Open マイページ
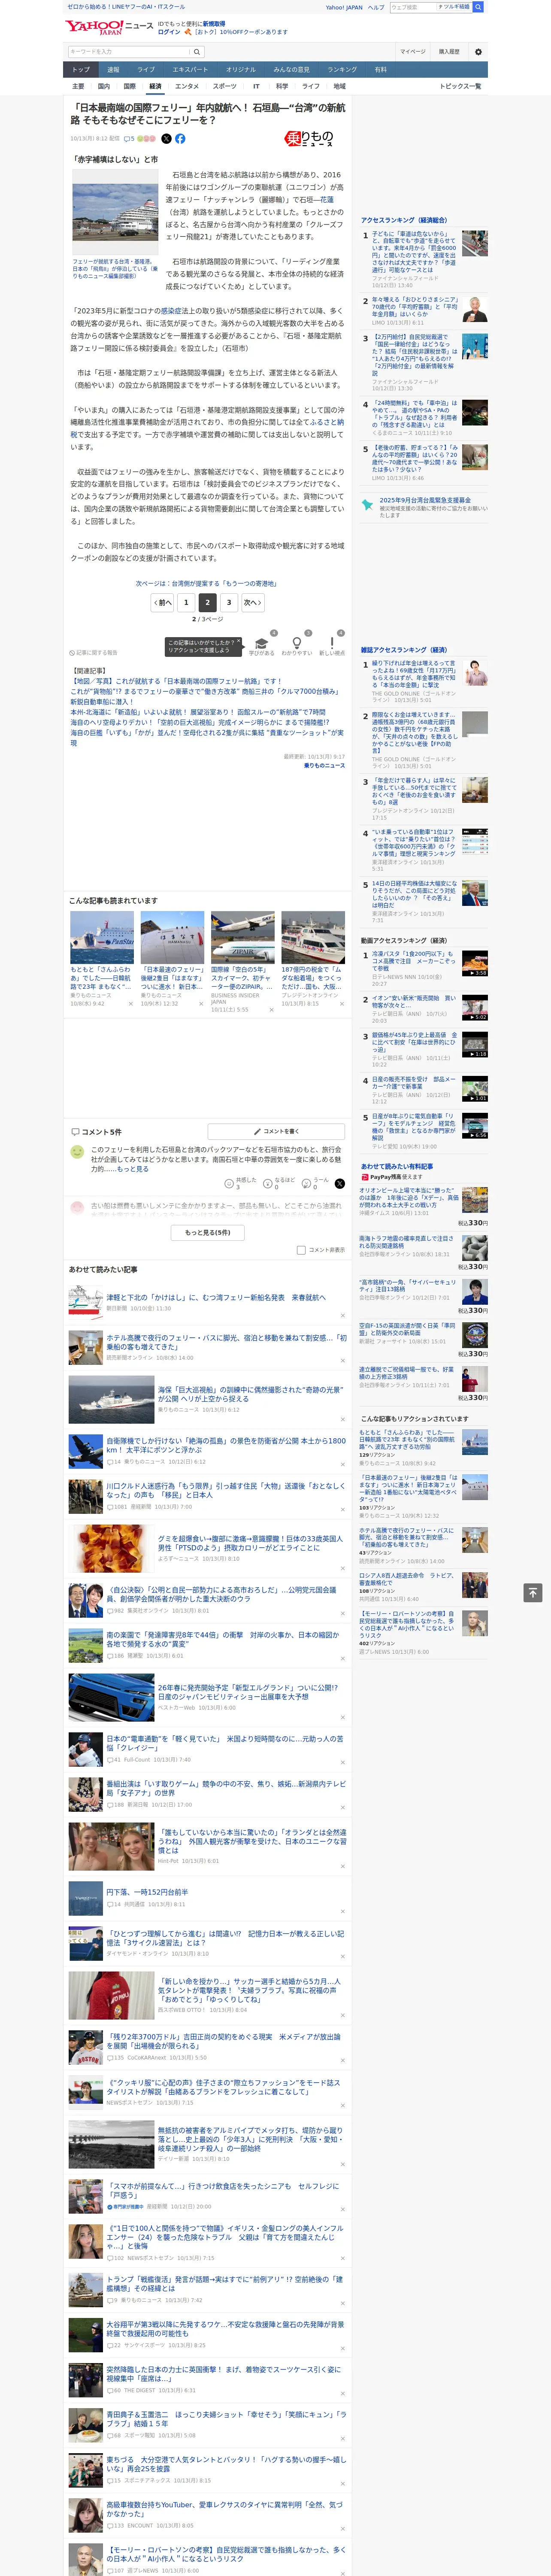Image resolution: width=551 pixels, height=2576 pixels. (413, 52)
